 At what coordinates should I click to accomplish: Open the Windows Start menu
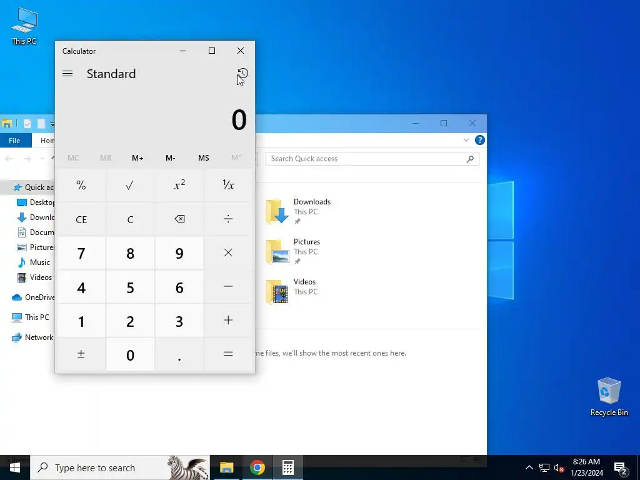coord(15,467)
